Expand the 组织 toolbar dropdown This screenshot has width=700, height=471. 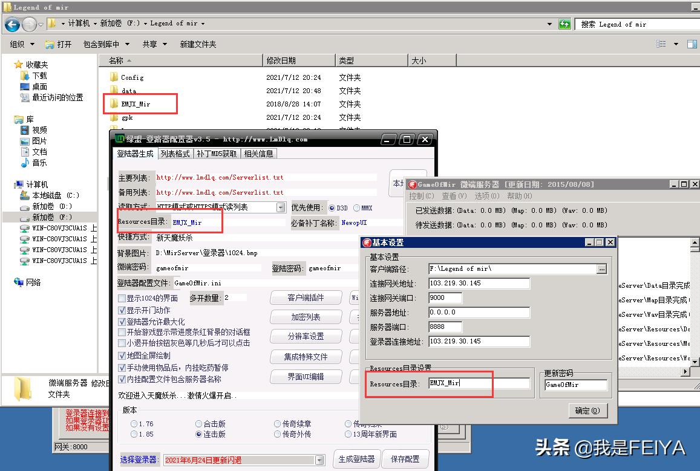[21, 44]
